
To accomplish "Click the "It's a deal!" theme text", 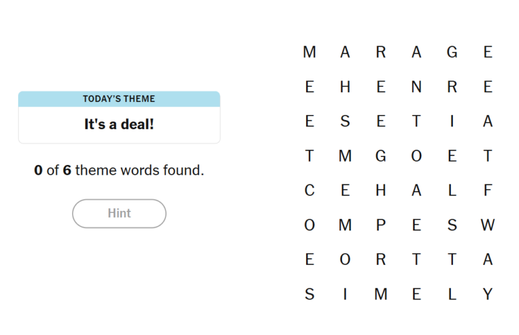I will pyautogui.click(x=119, y=124).
